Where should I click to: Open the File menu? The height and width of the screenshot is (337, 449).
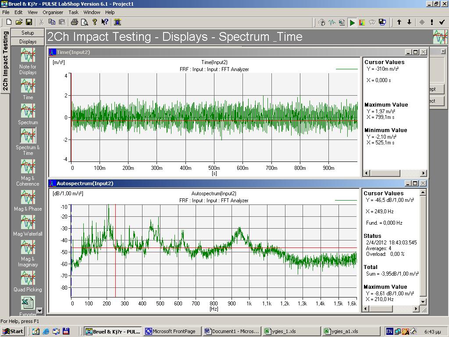[6, 12]
